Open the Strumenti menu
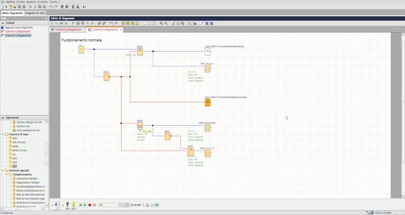This screenshot has height=215, width=405. coord(43,2)
